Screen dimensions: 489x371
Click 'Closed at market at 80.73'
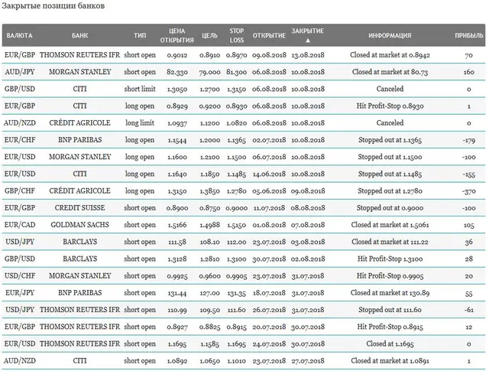390,72
